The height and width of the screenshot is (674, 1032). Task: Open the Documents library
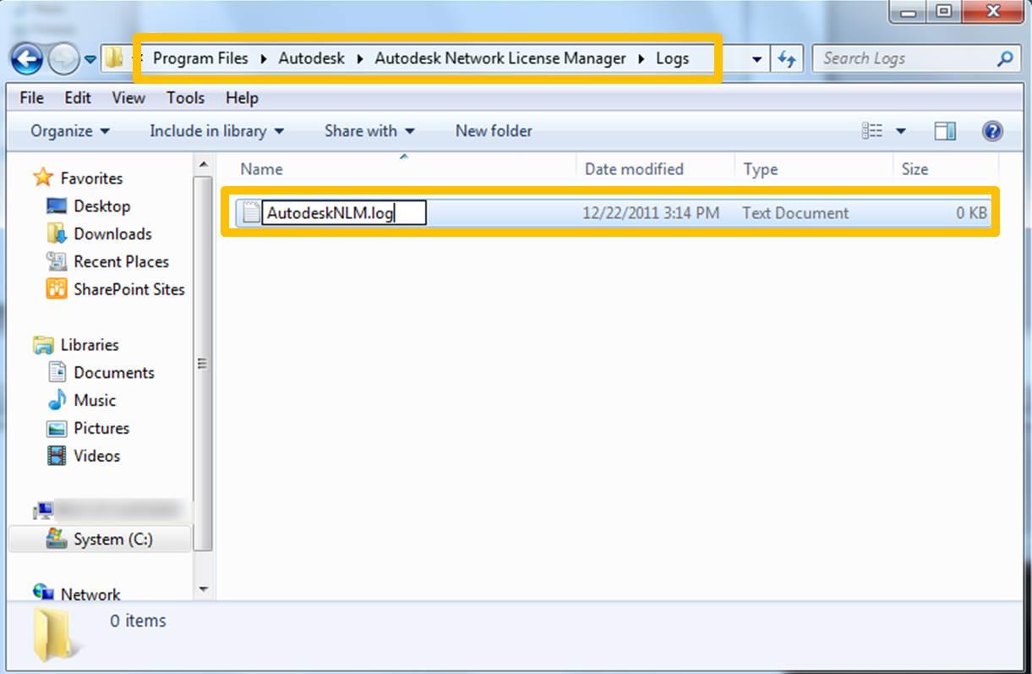[x=114, y=373]
